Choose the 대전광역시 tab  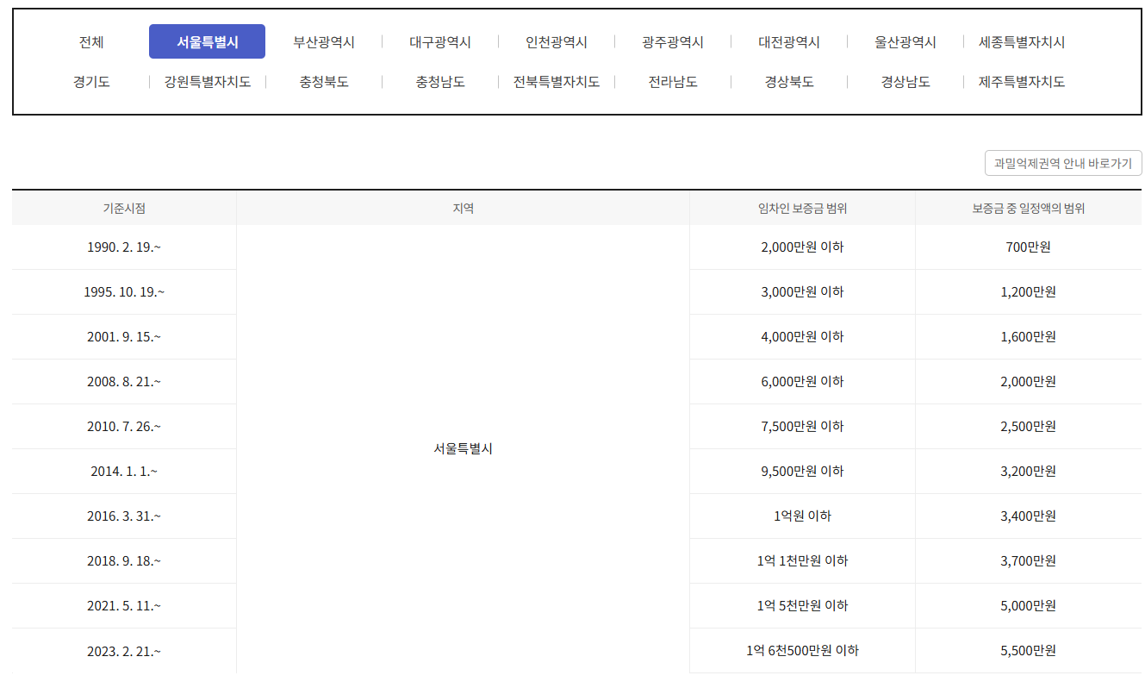(789, 41)
